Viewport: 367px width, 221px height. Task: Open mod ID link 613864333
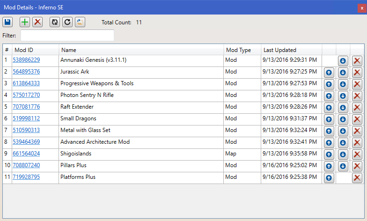coord(26,83)
